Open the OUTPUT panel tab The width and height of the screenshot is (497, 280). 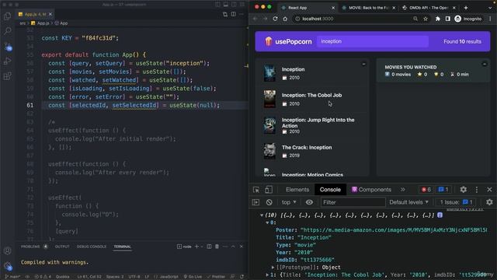tap(62, 247)
